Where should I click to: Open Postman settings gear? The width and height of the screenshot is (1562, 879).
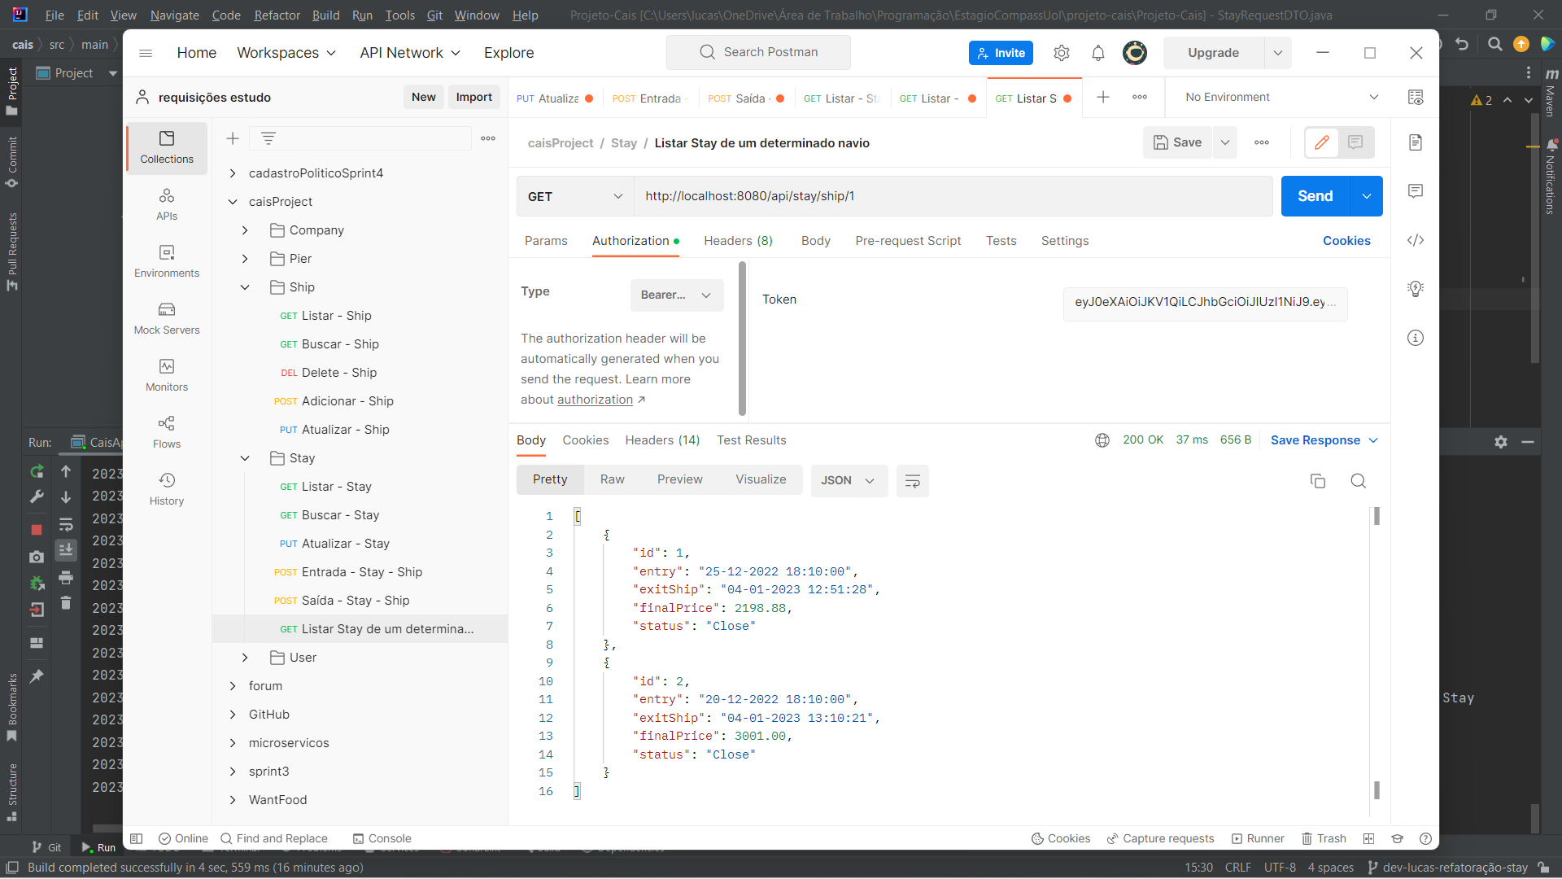(1061, 52)
